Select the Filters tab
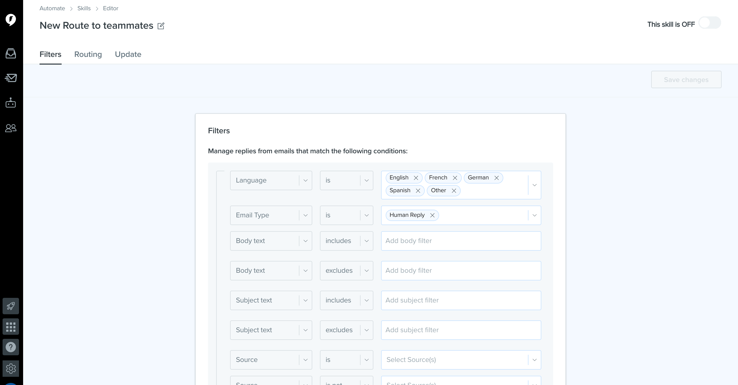Viewport: 738px width, 385px height. tap(50, 54)
